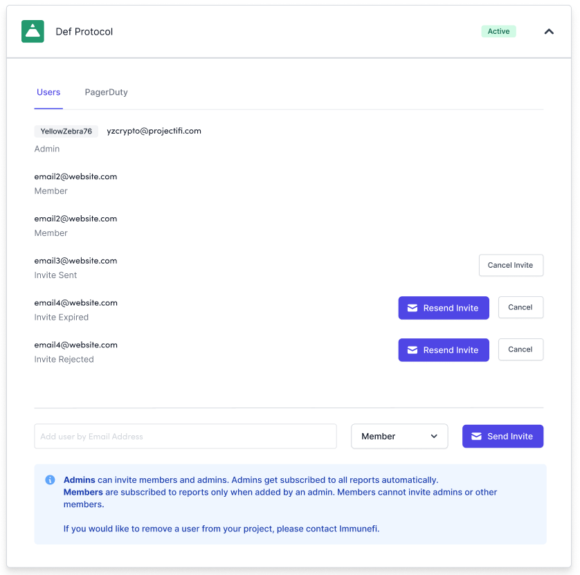
Task: Collapse the Def Protocol panel chevron
Action: click(549, 31)
